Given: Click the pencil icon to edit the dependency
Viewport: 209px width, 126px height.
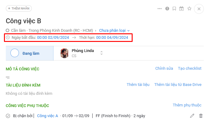Looking at the screenshot, I should pyautogui.click(x=192, y=116).
